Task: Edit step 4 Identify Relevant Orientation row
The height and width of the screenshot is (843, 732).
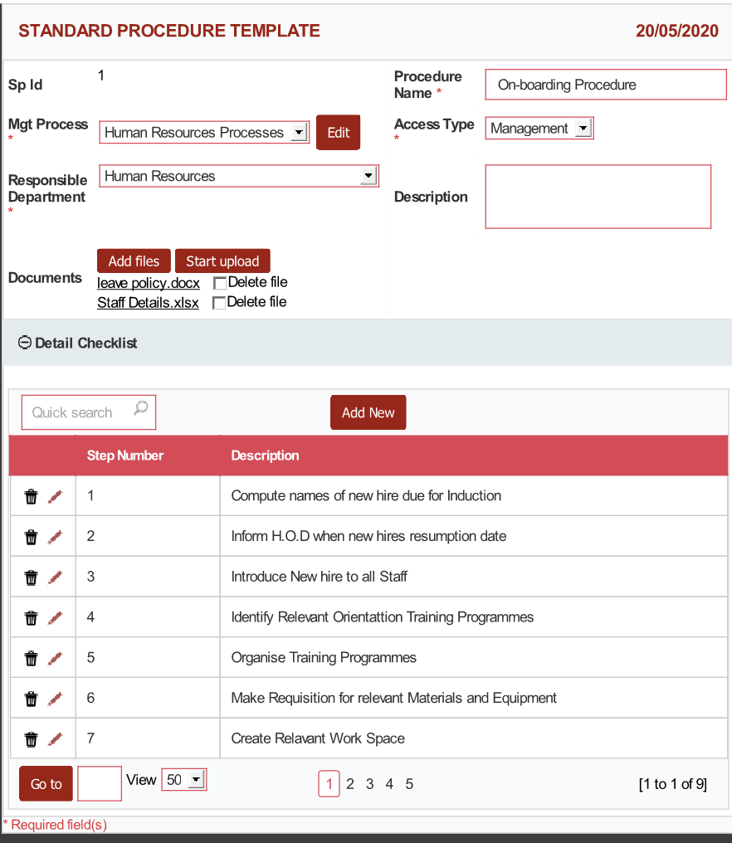Action: pos(55,617)
